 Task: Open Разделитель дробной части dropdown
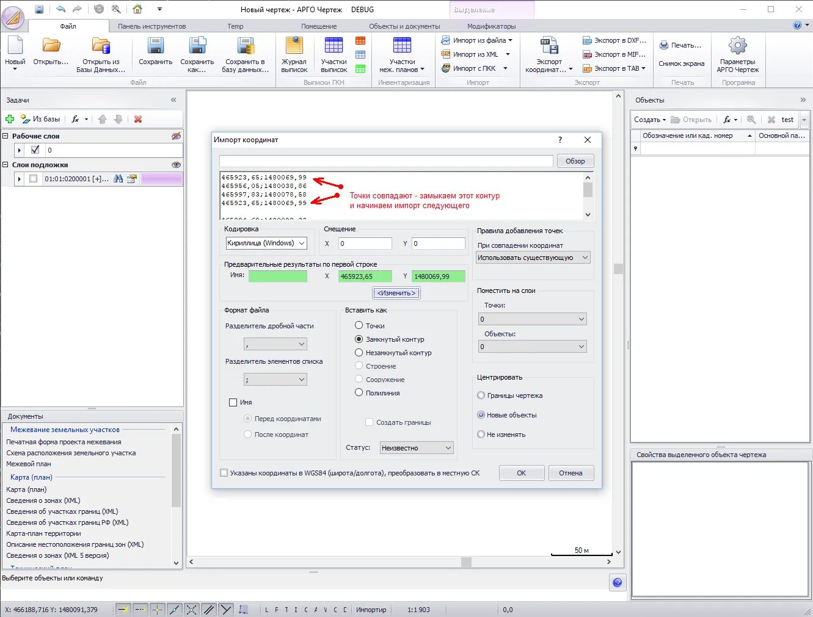point(275,344)
